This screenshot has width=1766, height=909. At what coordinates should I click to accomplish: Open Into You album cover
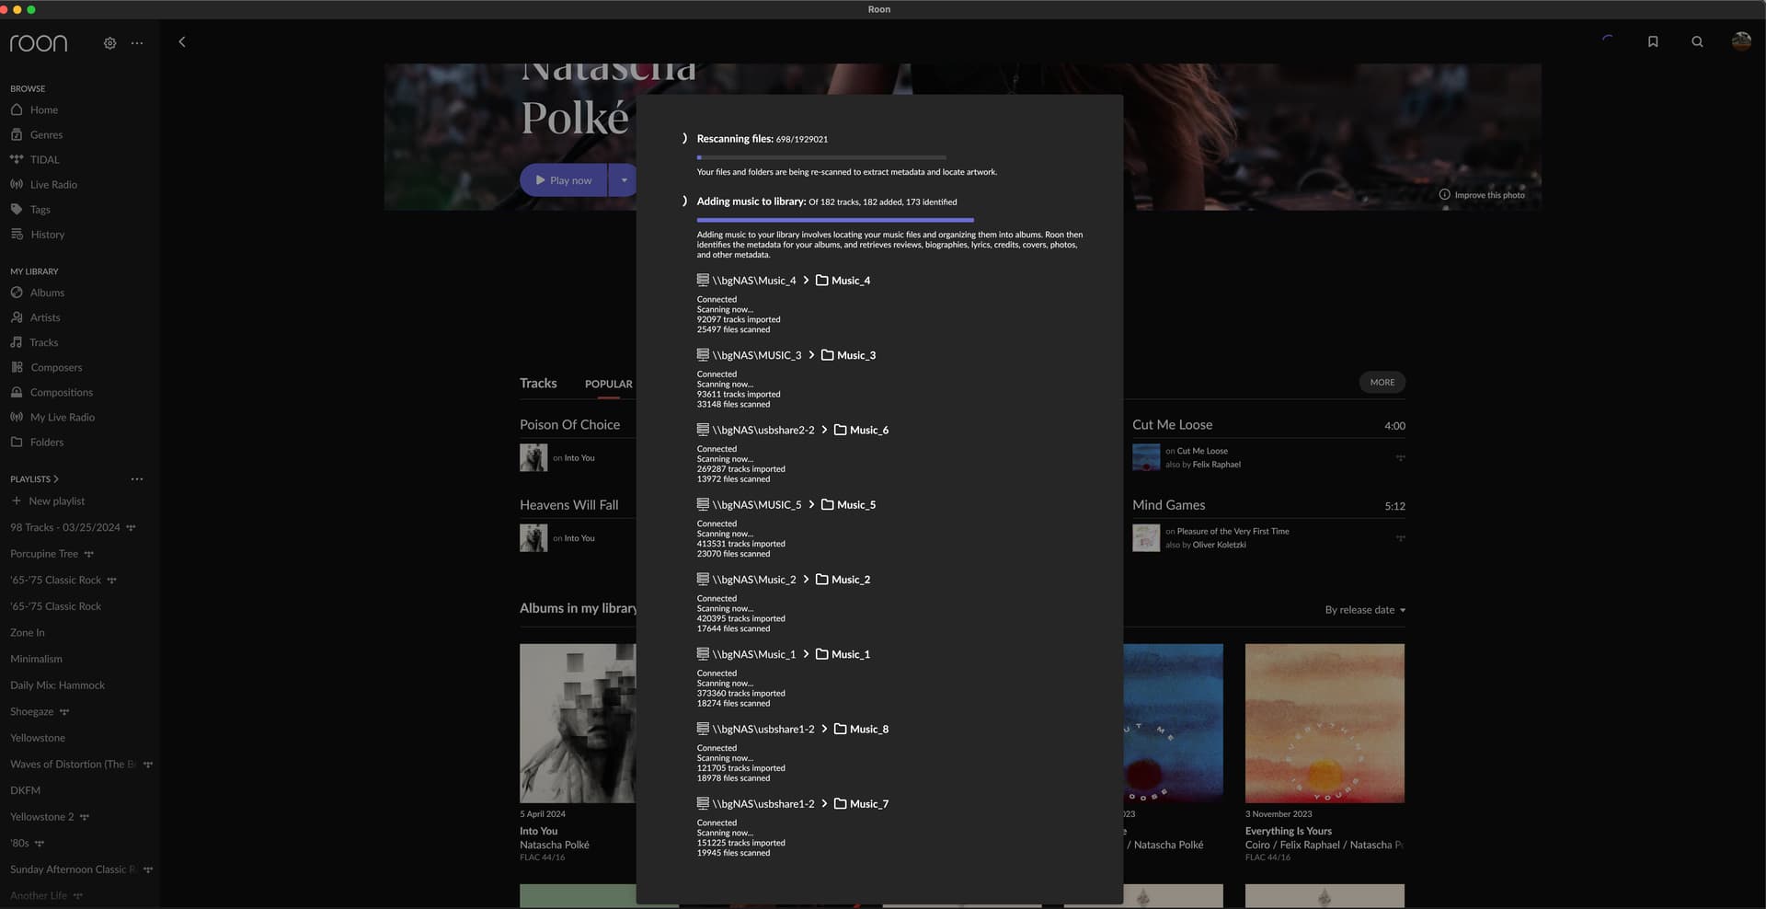[578, 723]
